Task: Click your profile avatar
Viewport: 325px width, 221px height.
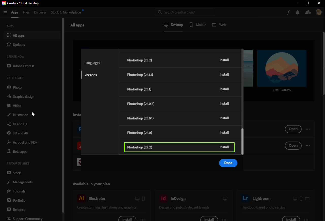Action: pyautogui.click(x=318, y=12)
